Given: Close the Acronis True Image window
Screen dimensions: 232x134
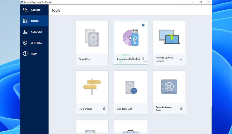Looking at the screenshot, I should point(208,2).
